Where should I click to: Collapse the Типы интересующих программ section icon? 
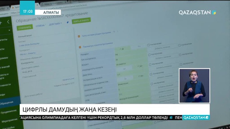click(79, 36)
